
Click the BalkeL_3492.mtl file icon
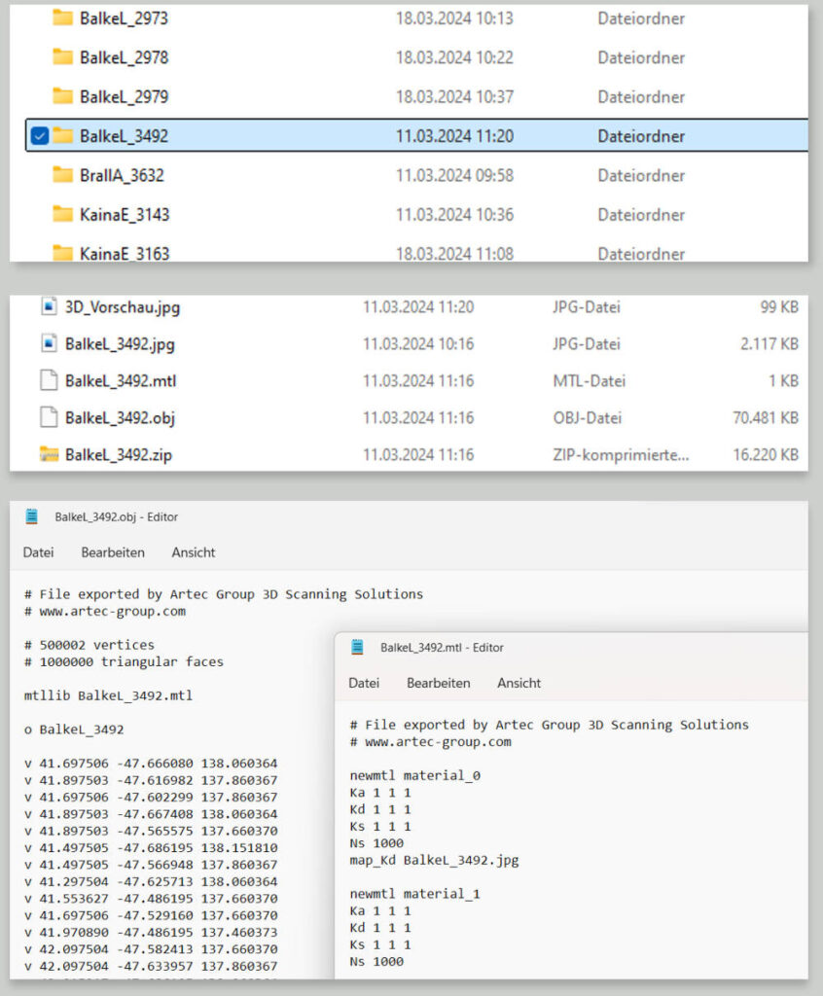[x=49, y=380]
